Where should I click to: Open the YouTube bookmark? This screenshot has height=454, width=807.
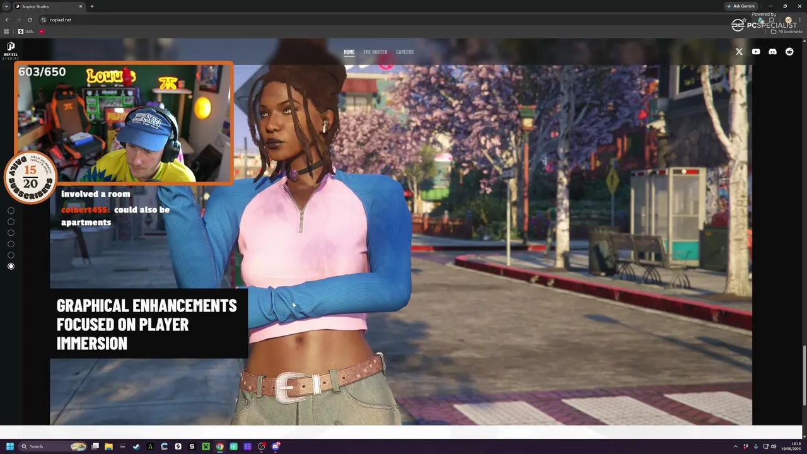point(42,32)
